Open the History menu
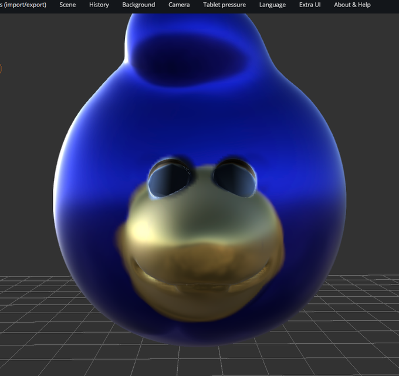The image size is (399, 376). click(99, 5)
